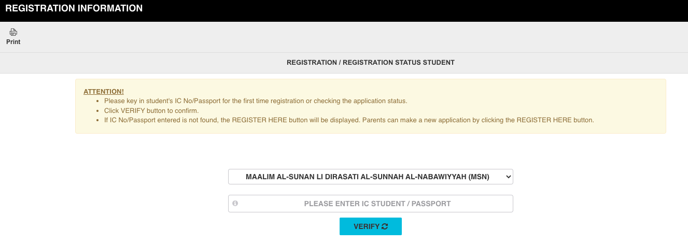Click the placeholder text PLEASE ENTER IC STUDENT
688x244 pixels.
377,204
